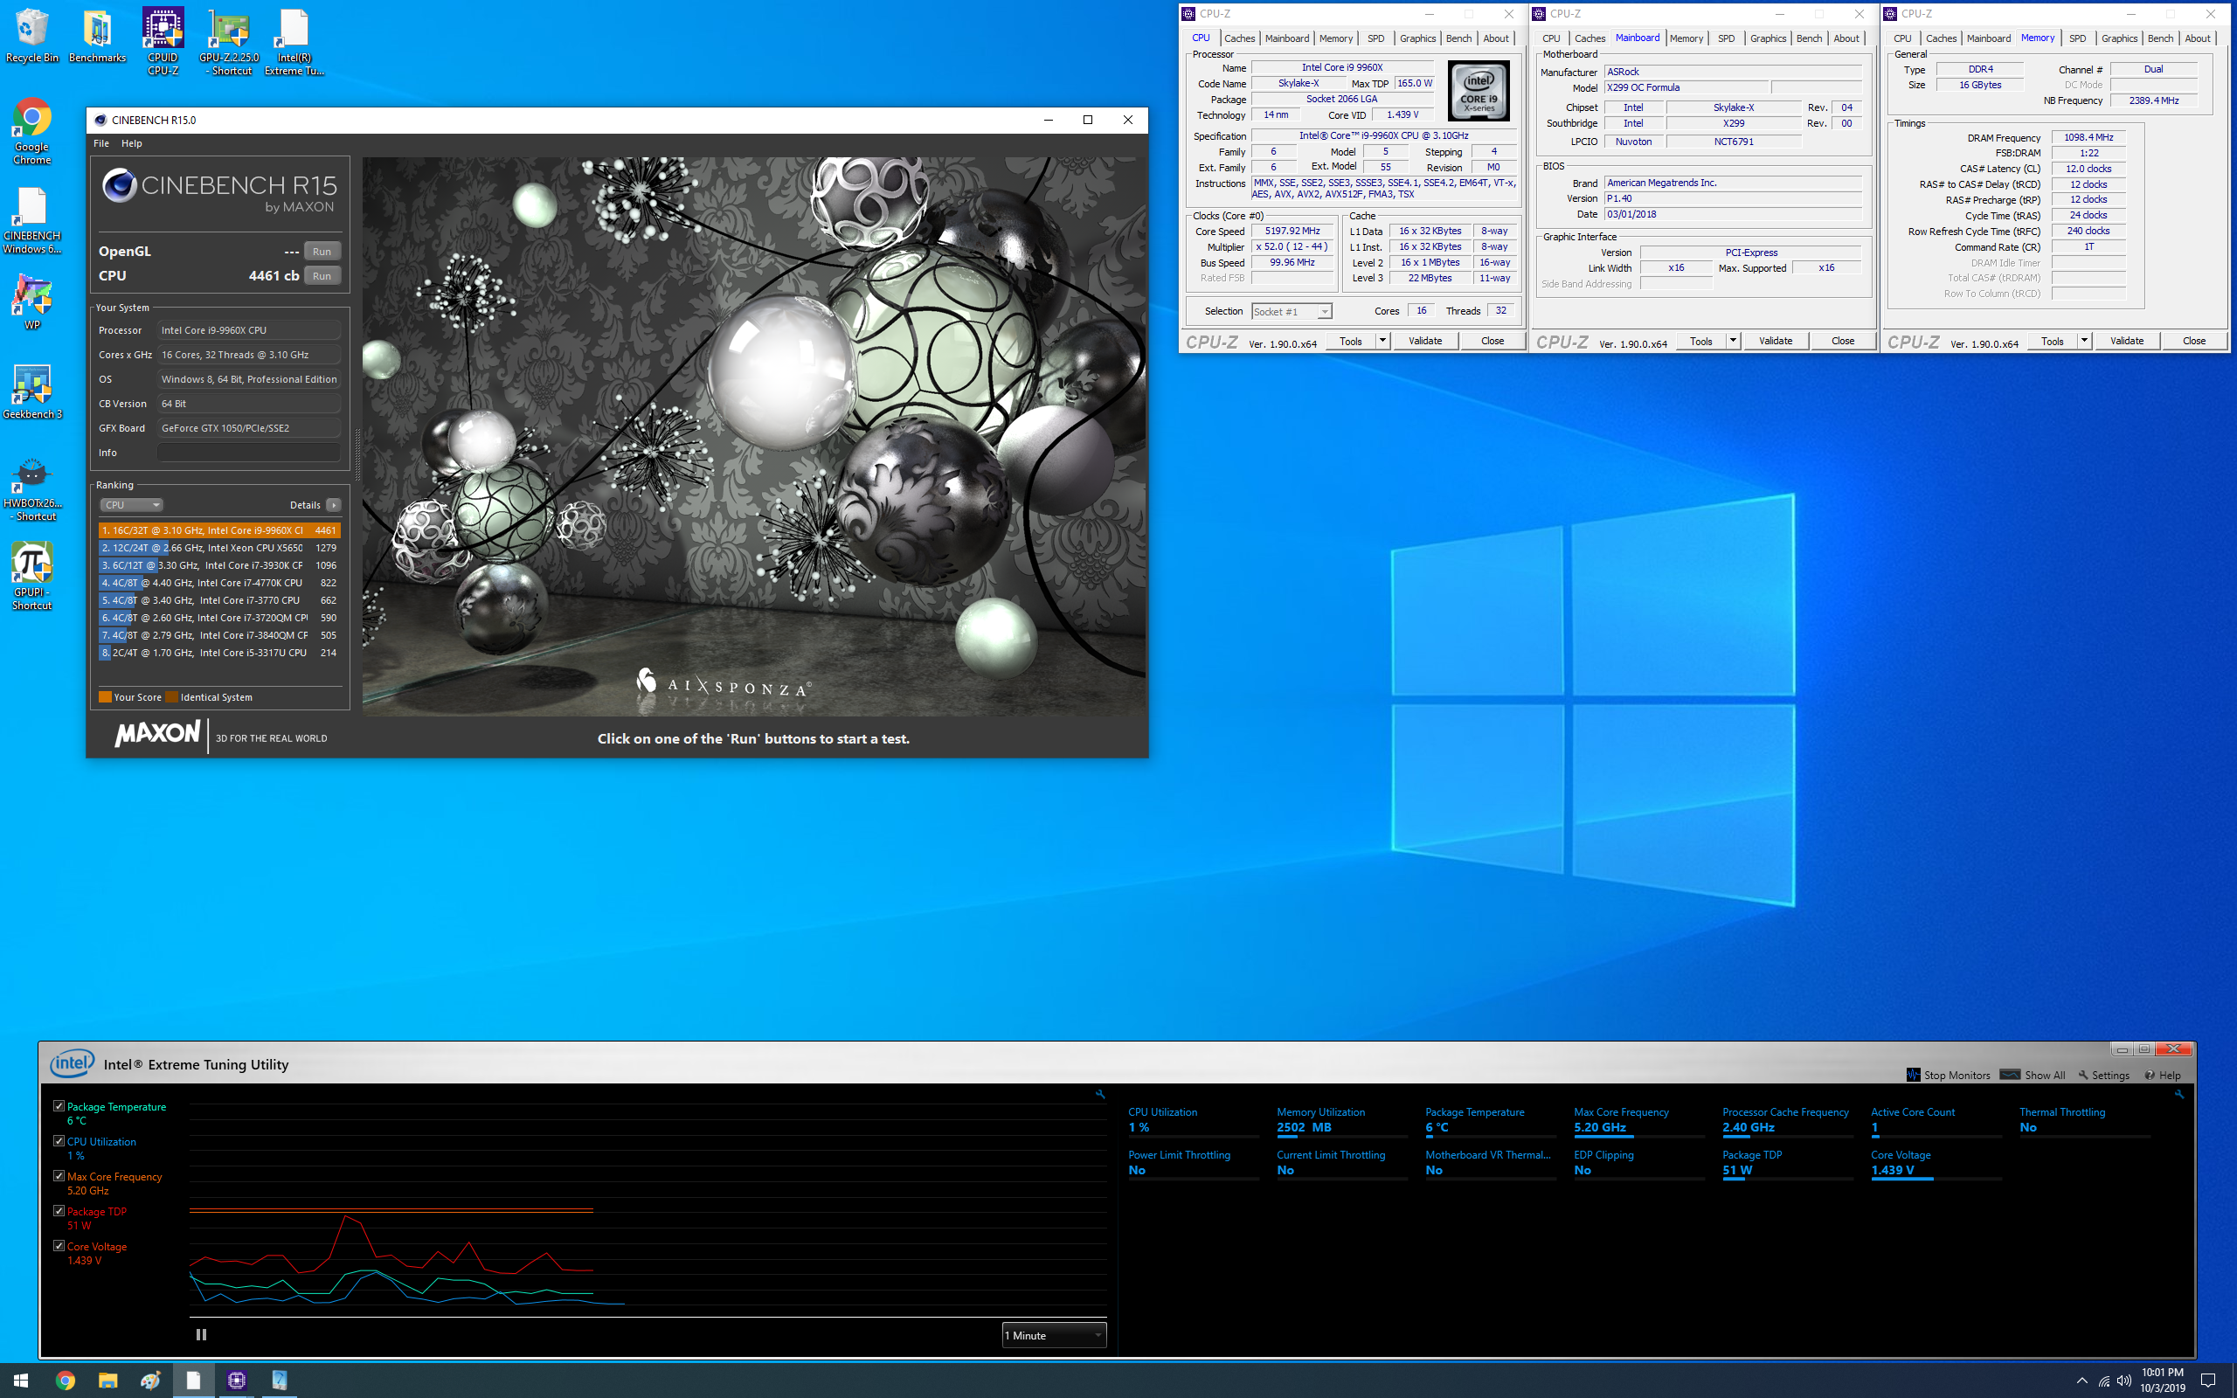The height and width of the screenshot is (1398, 2237).
Task: Uncheck the Core Voltage monitor checkbox
Action: coord(59,1246)
